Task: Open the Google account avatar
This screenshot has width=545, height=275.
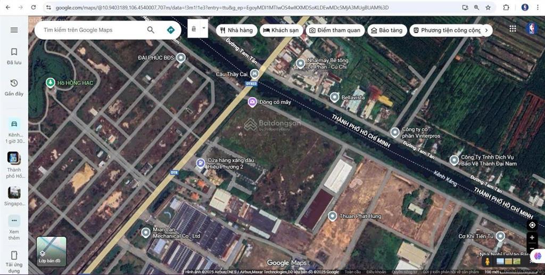Action: point(531,29)
